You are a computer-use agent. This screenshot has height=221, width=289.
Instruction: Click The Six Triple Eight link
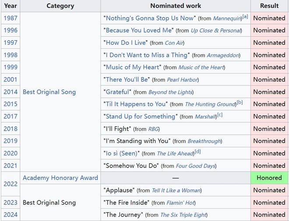click(183, 215)
